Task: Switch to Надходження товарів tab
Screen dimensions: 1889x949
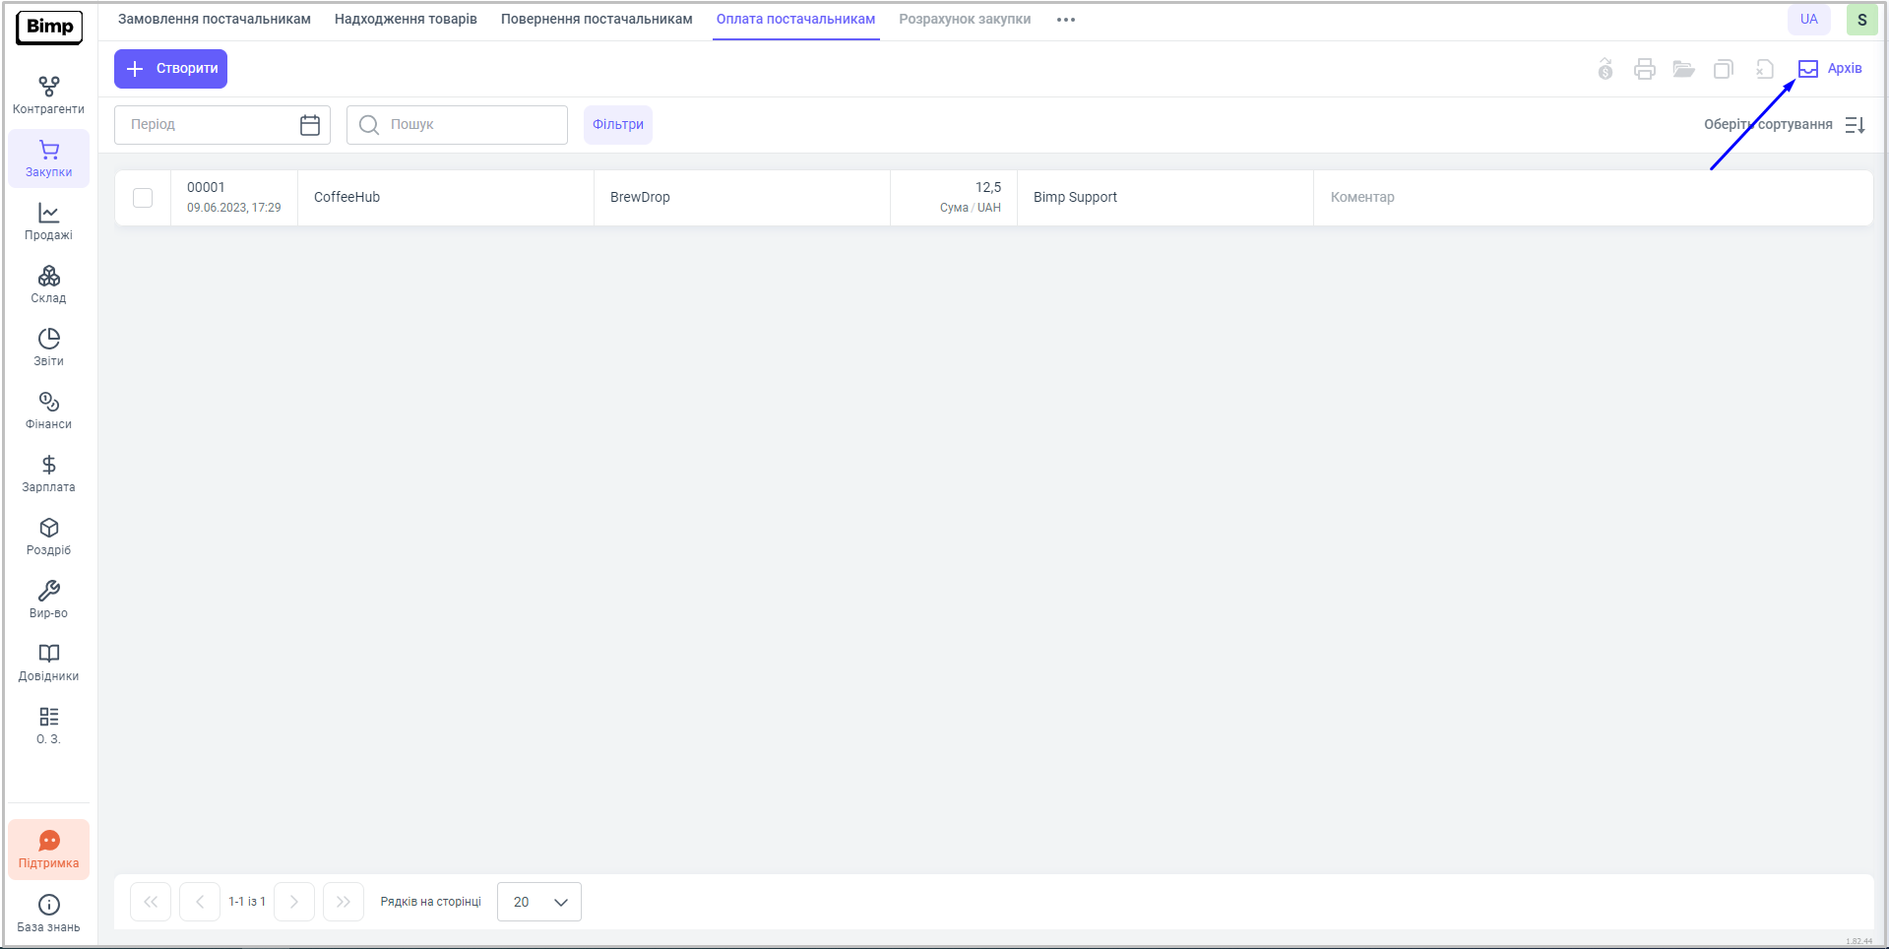Action: [406, 20]
